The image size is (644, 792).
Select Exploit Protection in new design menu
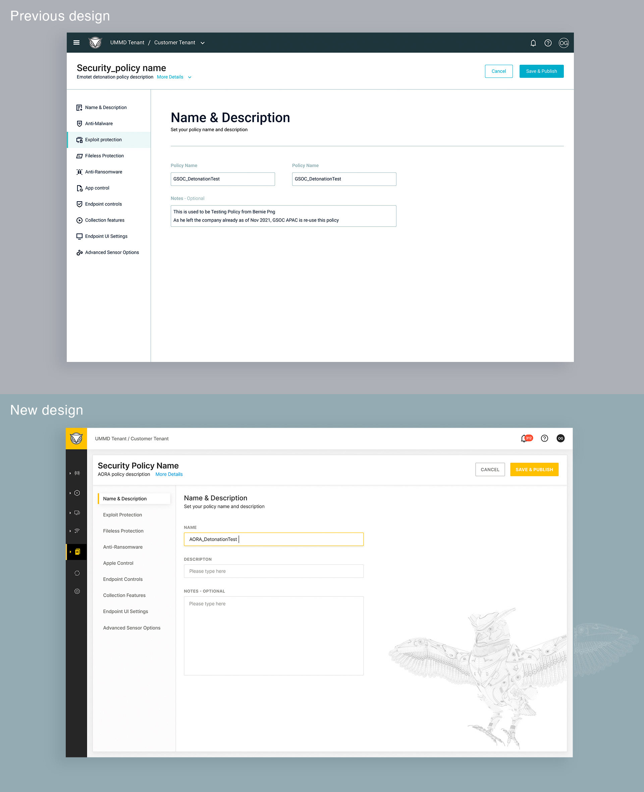(122, 515)
